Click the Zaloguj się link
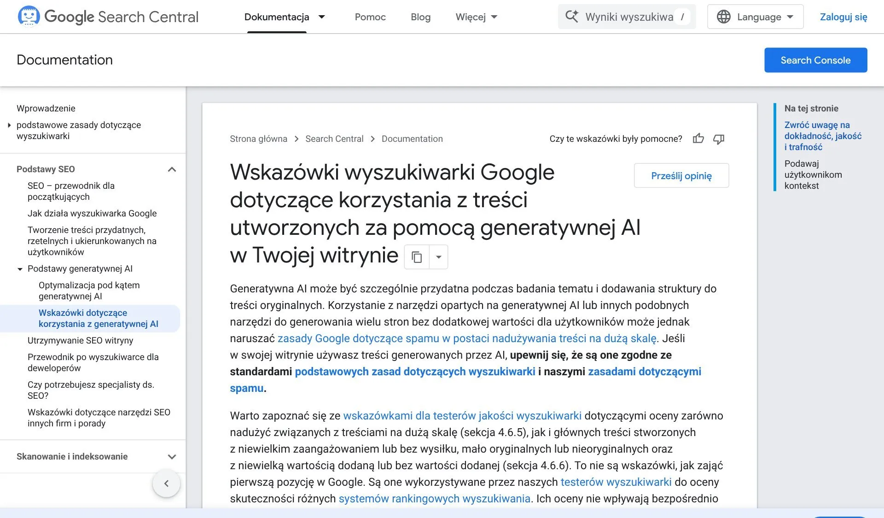 pyautogui.click(x=843, y=17)
